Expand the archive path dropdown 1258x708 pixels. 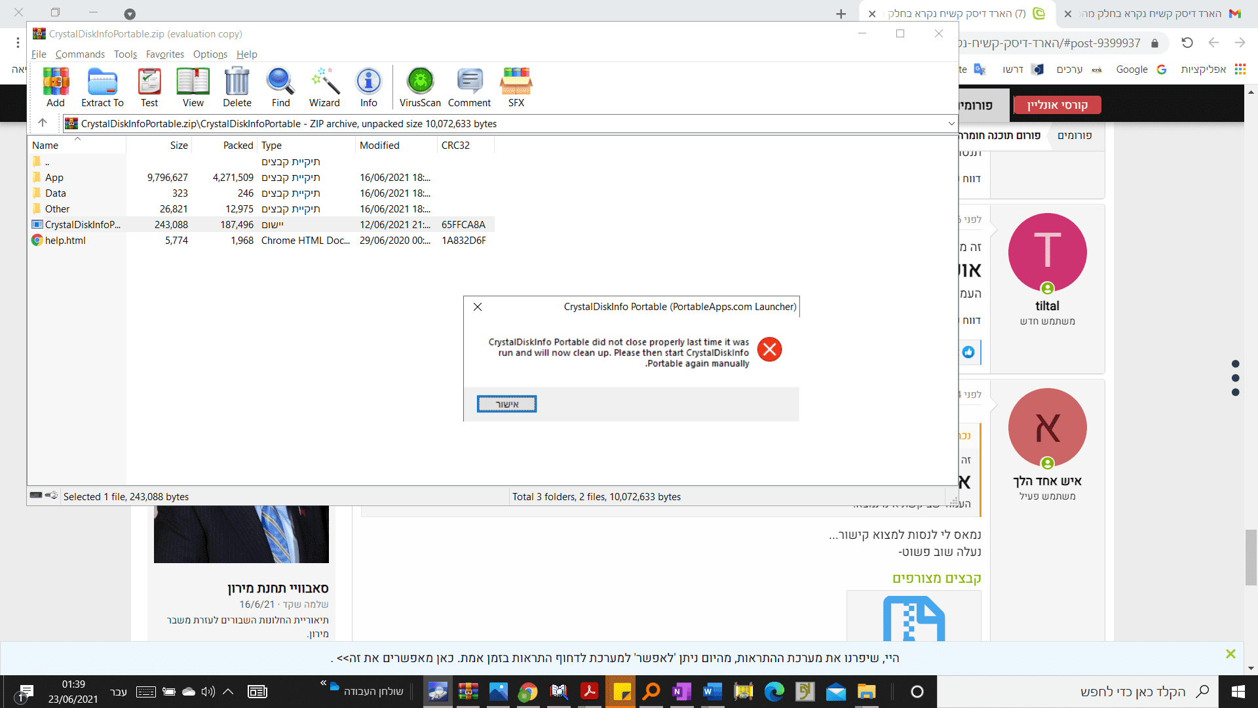[951, 123]
